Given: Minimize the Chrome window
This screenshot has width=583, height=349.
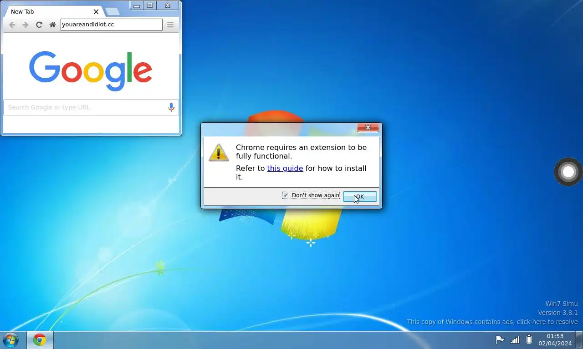Looking at the screenshot, I should click(x=137, y=5).
